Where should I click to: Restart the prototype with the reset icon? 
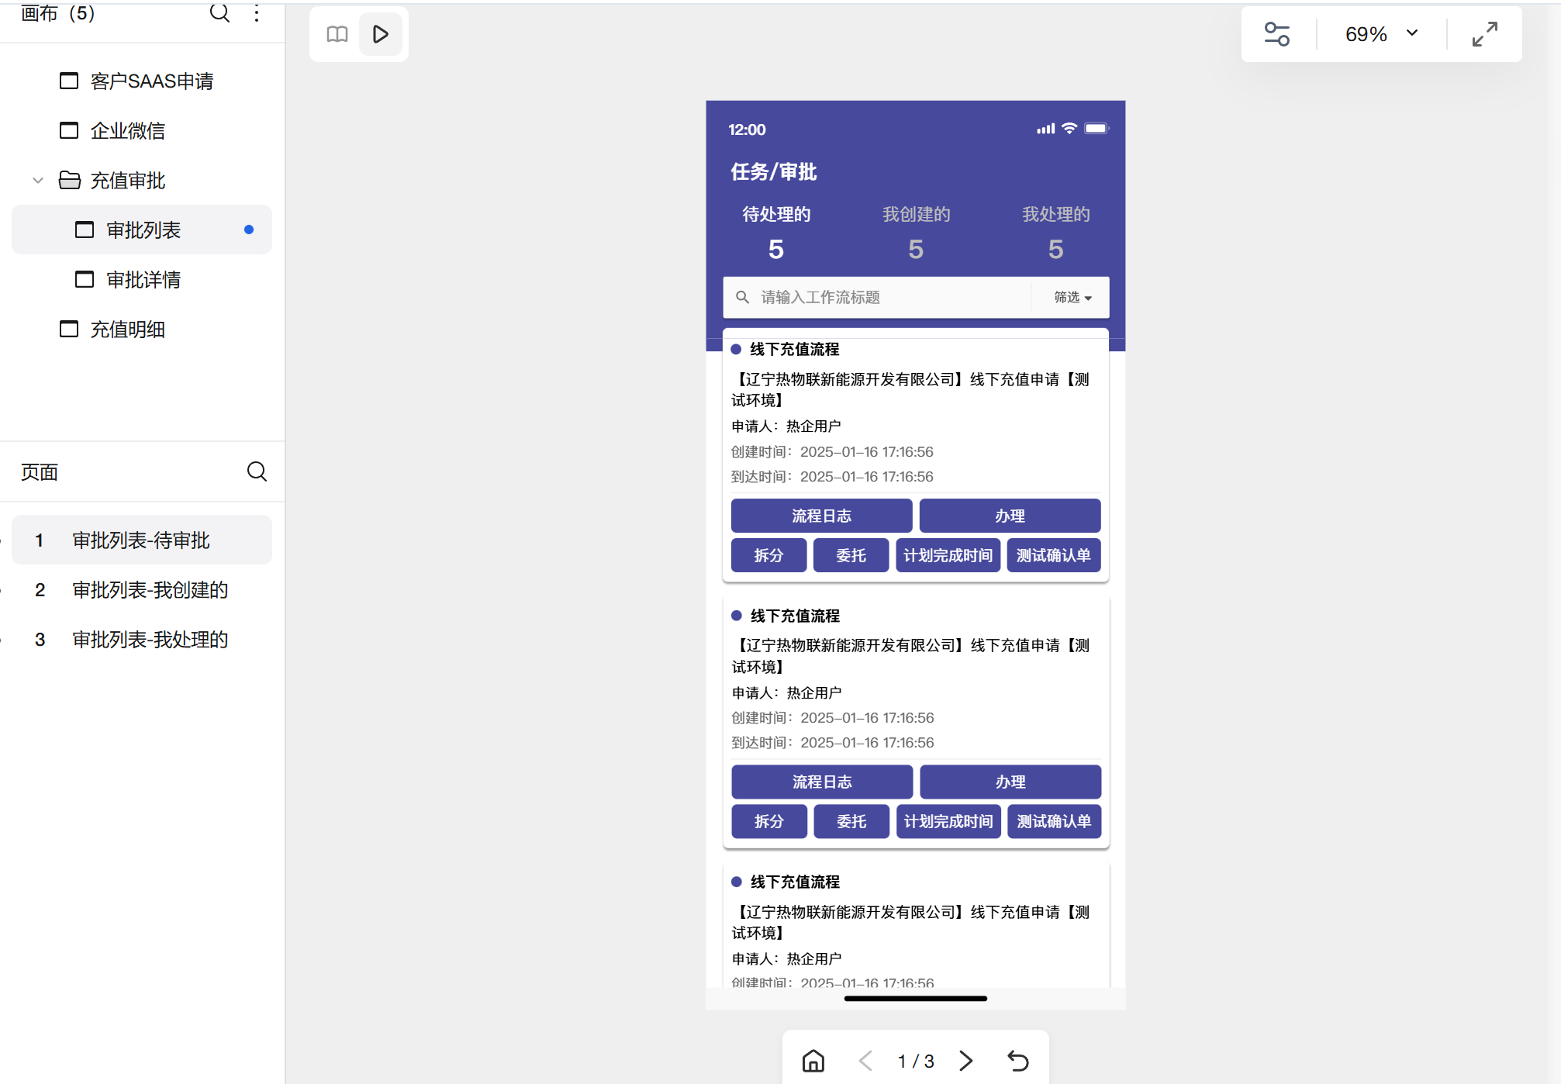(1017, 1060)
